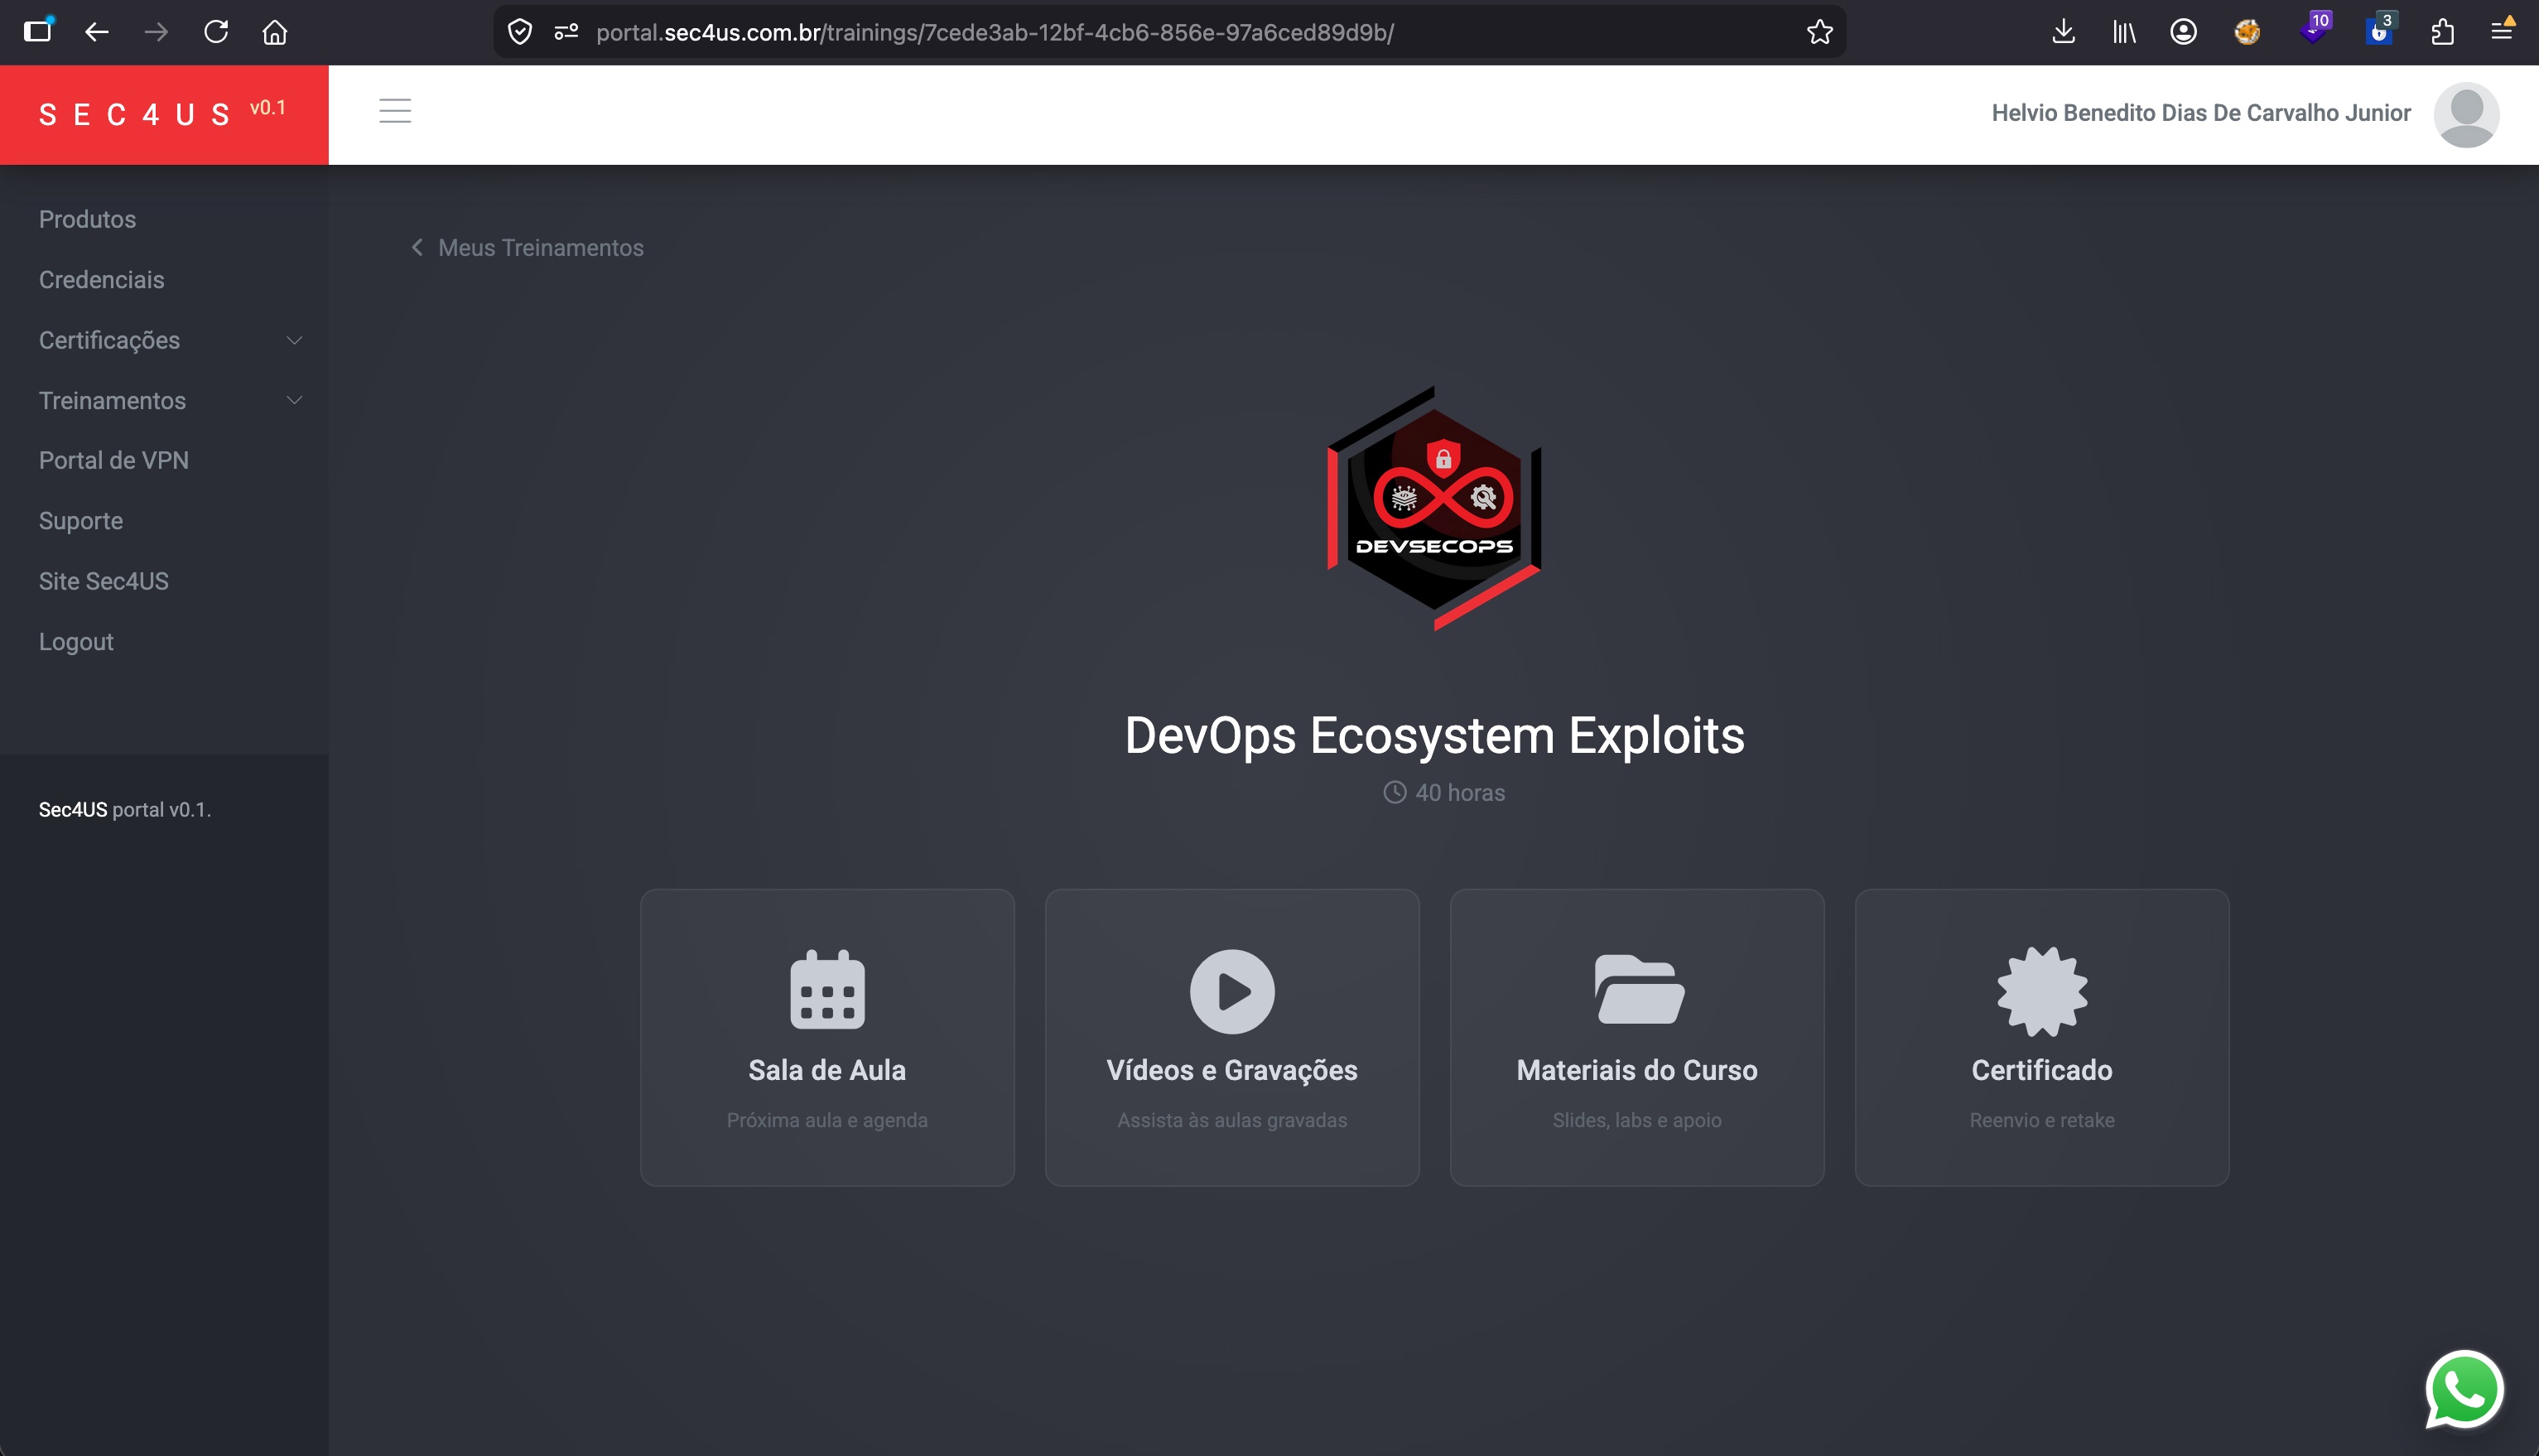Open the purple extension with badge 10

2314,28
